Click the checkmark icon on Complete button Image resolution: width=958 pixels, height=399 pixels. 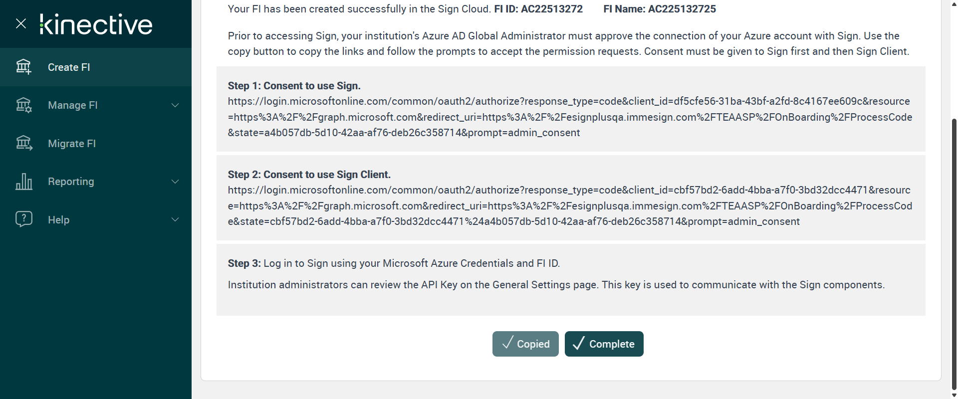click(578, 344)
